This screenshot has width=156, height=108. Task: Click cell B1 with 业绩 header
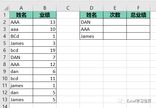pos(45,15)
